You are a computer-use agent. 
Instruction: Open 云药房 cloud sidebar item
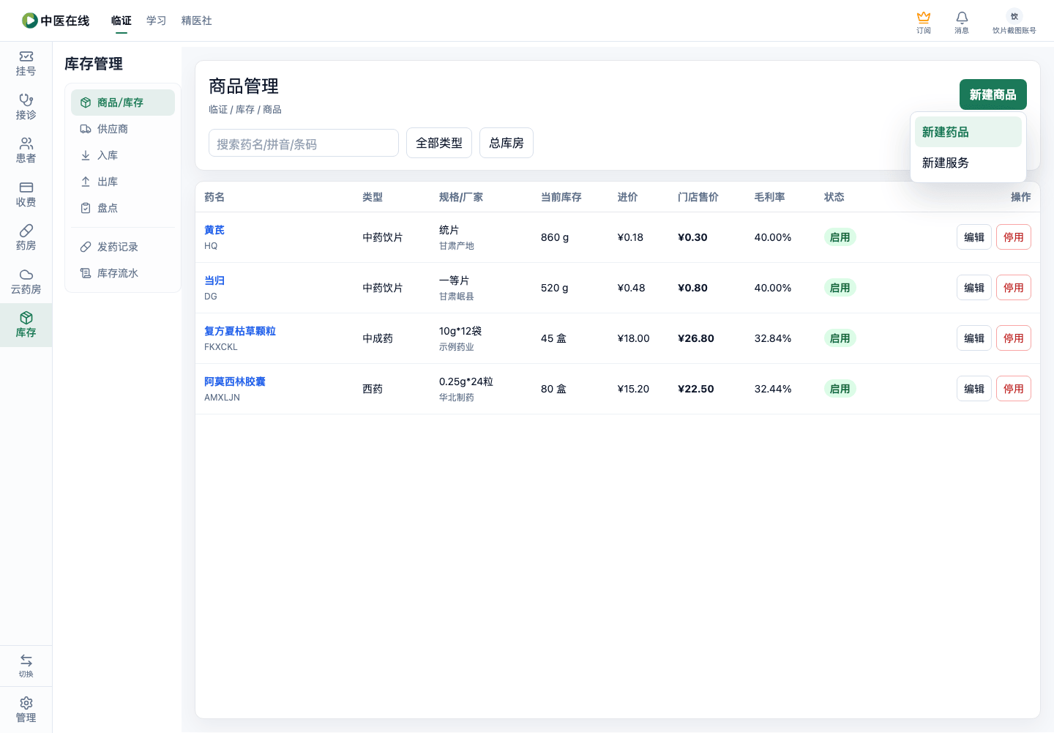(26, 281)
